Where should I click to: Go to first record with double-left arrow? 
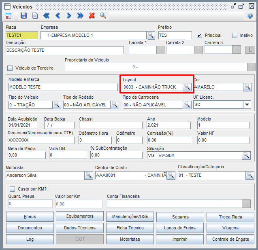[46, 16]
